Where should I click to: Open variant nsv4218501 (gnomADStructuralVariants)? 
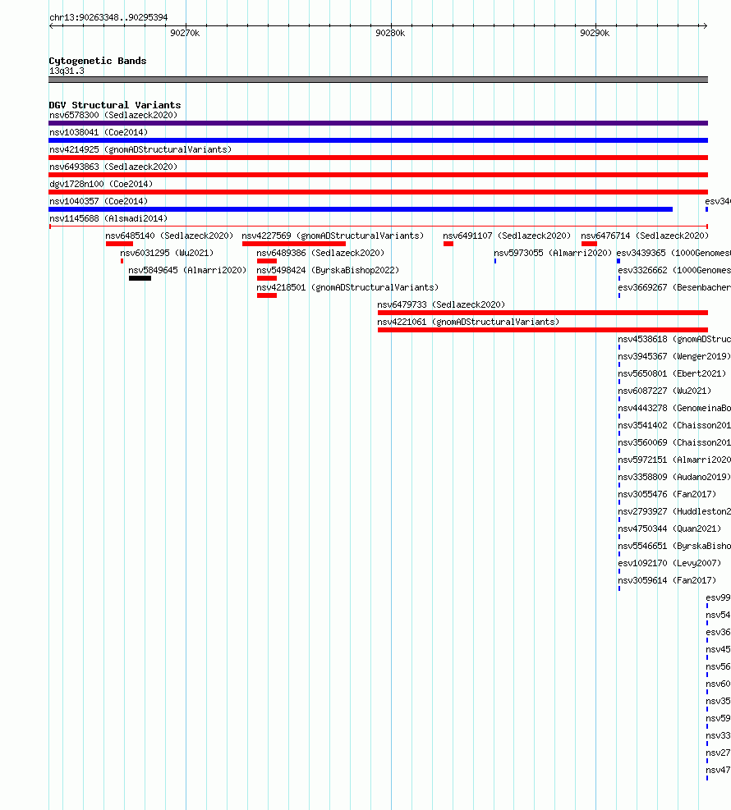point(347,288)
